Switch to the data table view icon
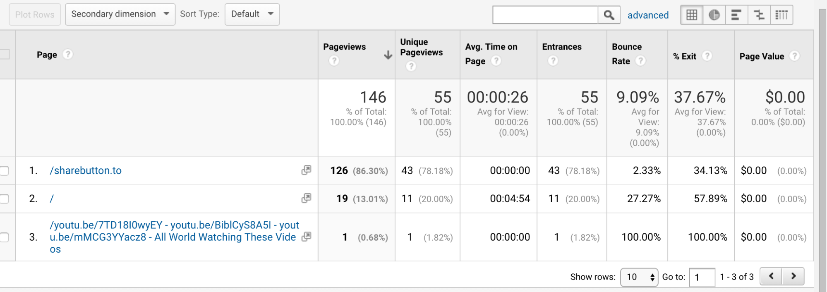The width and height of the screenshot is (827, 292). [x=691, y=15]
